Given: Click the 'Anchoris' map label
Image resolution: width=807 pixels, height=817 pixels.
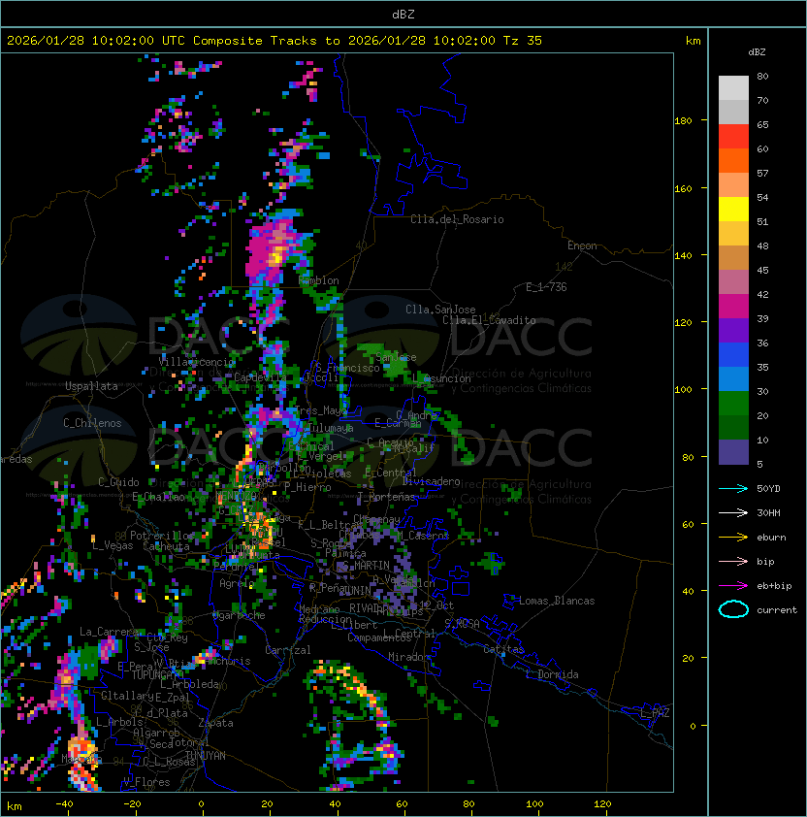Looking at the screenshot, I should click(x=228, y=661).
